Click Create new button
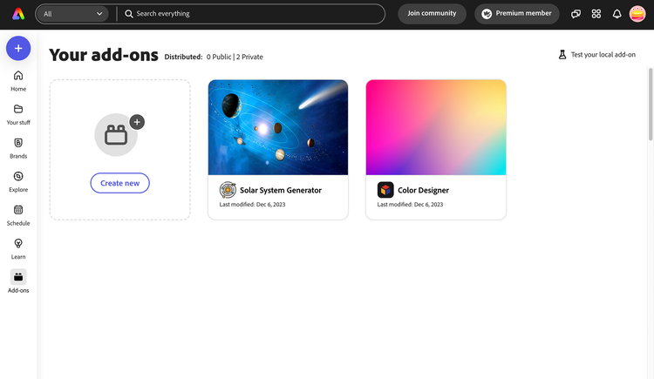This screenshot has height=379, width=654. 119,183
